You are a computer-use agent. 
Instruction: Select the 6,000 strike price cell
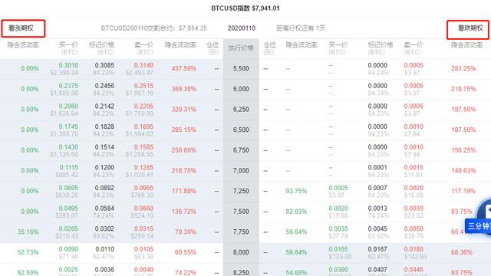coord(241,89)
